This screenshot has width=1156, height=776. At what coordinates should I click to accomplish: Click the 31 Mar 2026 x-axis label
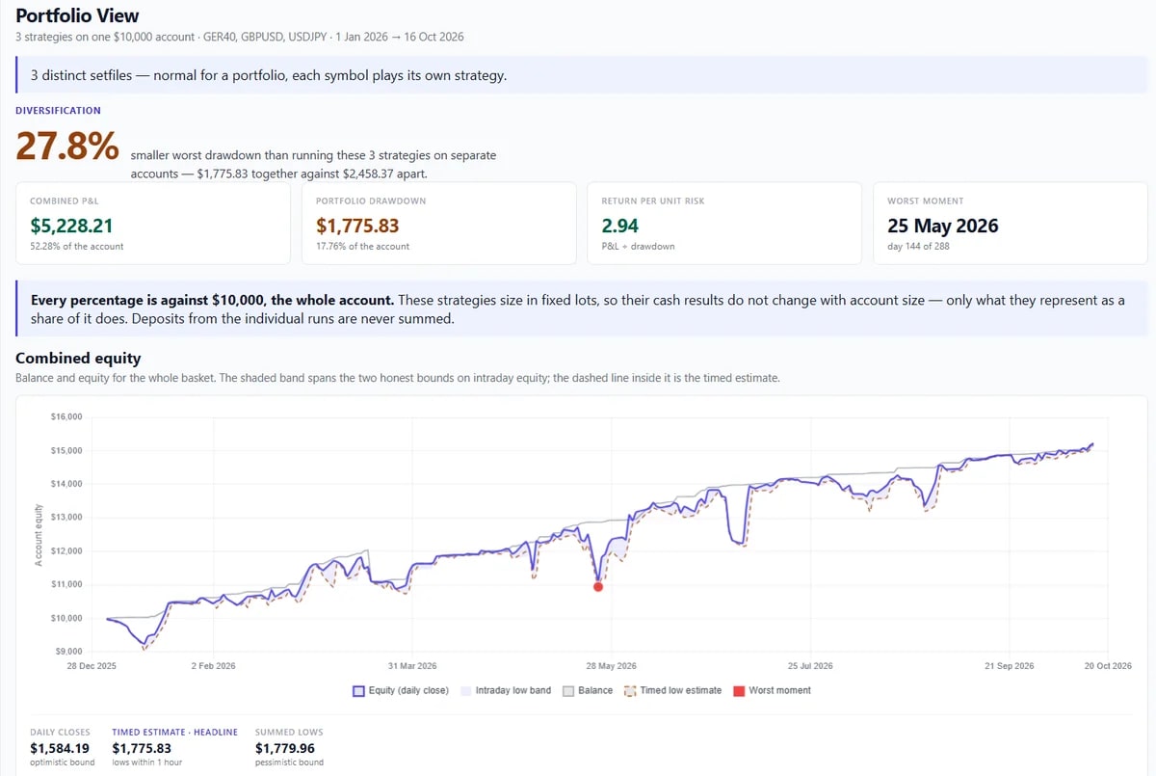[412, 666]
